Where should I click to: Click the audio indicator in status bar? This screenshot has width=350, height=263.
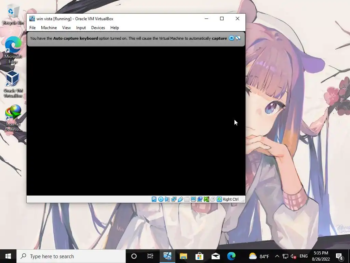point(167,199)
